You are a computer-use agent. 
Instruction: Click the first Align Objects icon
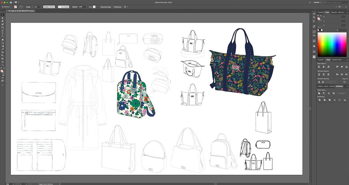[x=319, y=67]
